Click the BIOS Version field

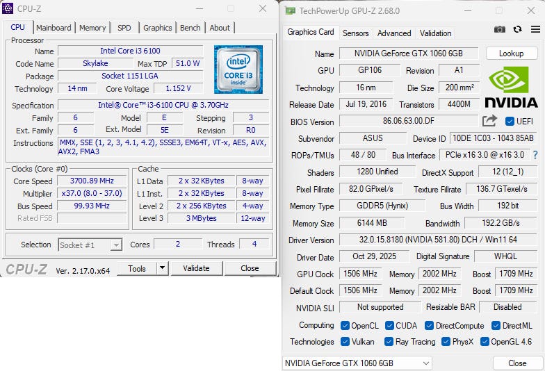(409, 121)
